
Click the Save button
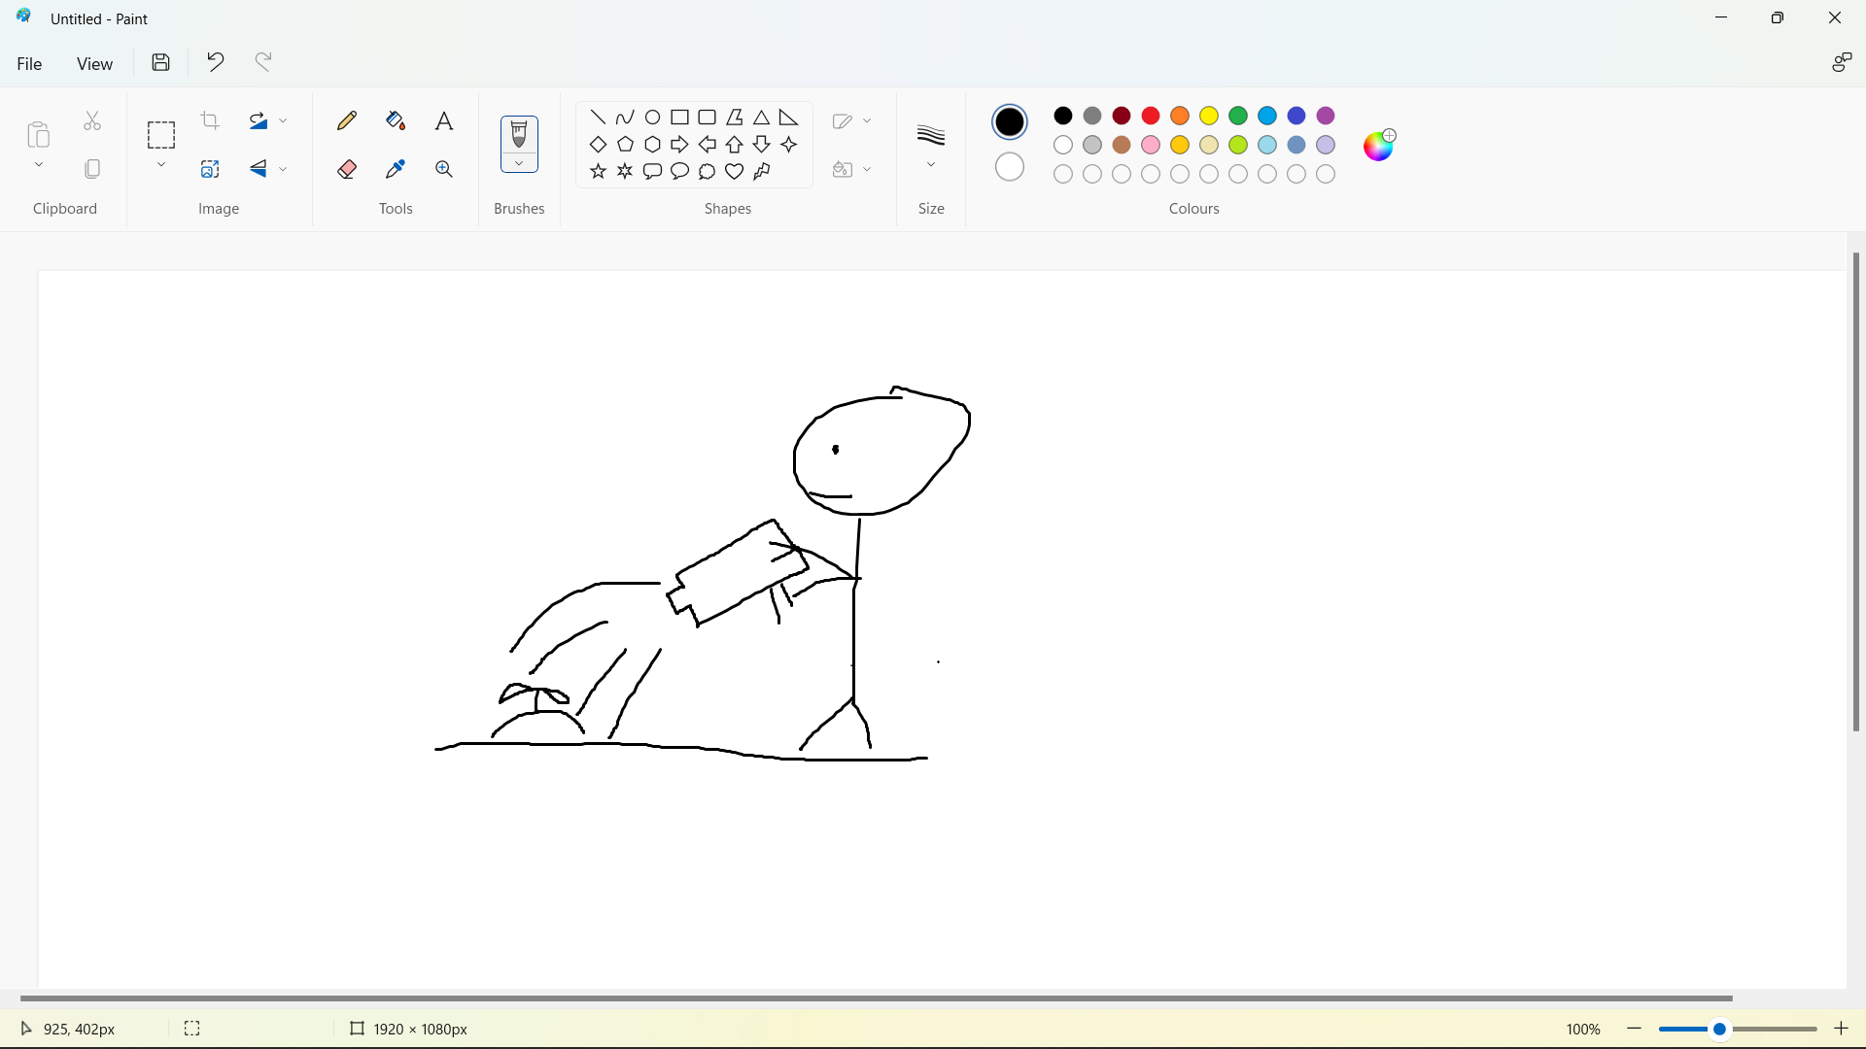click(x=161, y=62)
